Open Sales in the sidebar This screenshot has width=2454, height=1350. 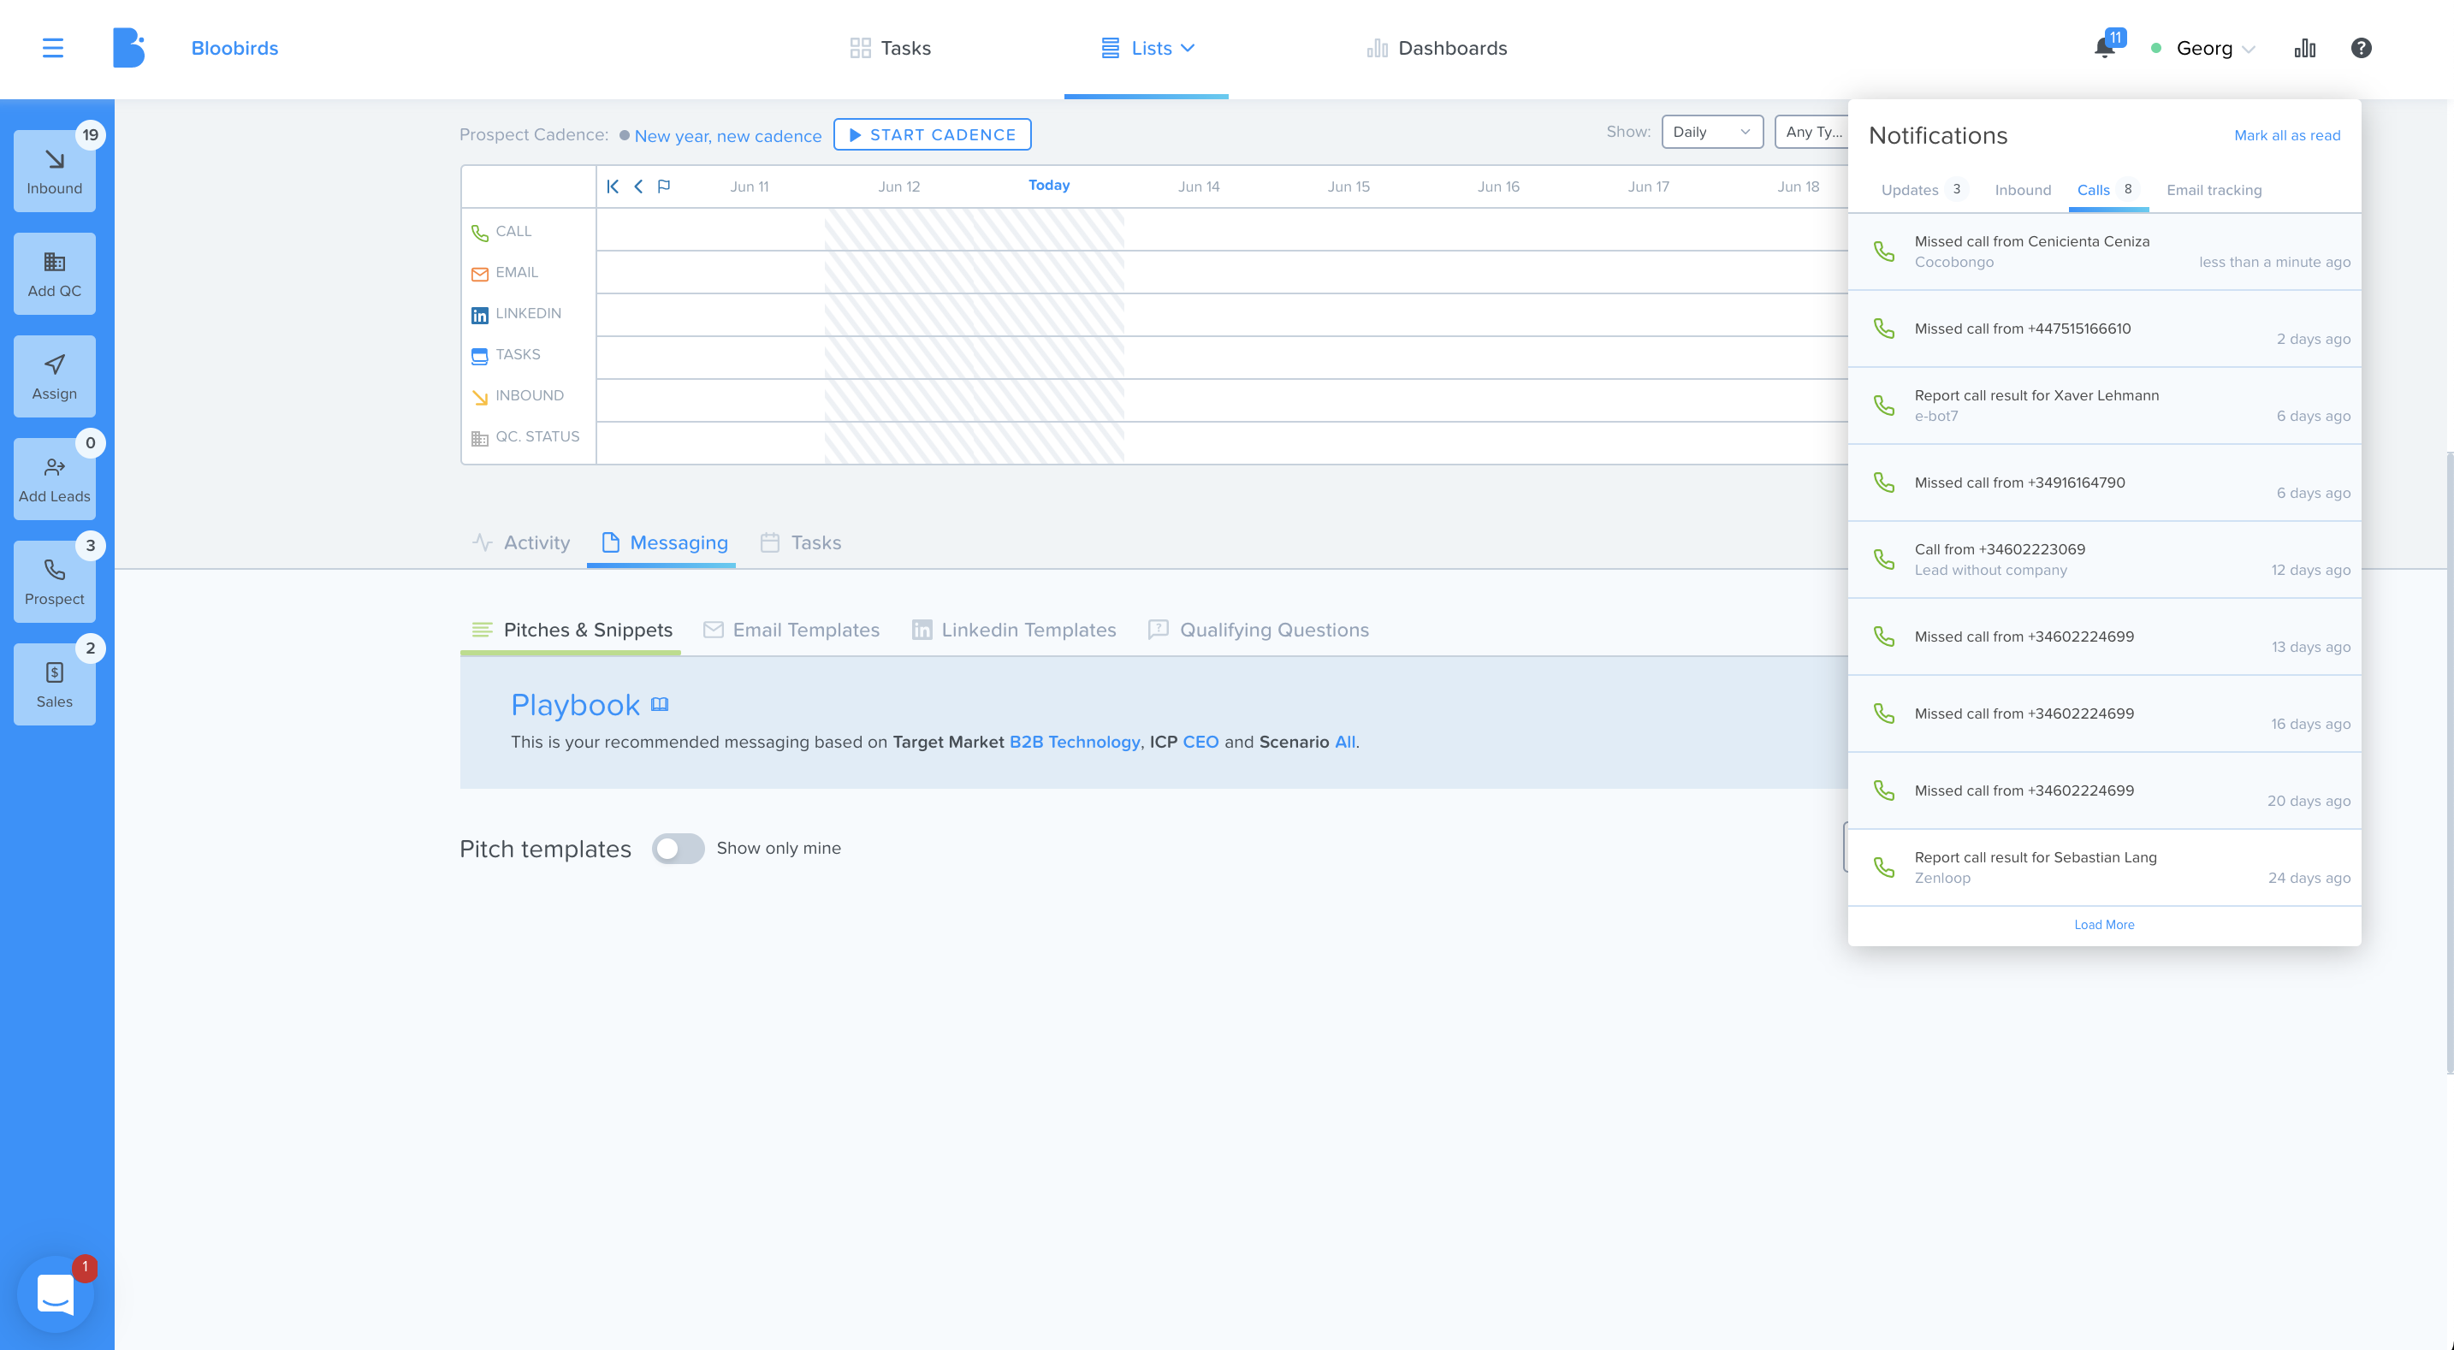pyautogui.click(x=54, y=685)
